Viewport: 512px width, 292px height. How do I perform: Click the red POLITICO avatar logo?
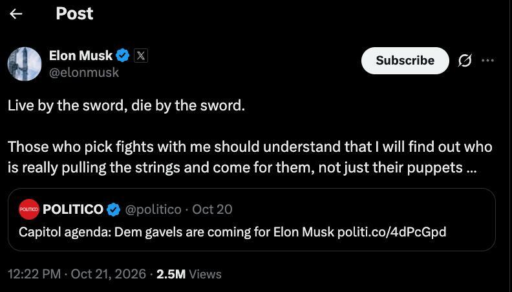[x=29, y=209]
